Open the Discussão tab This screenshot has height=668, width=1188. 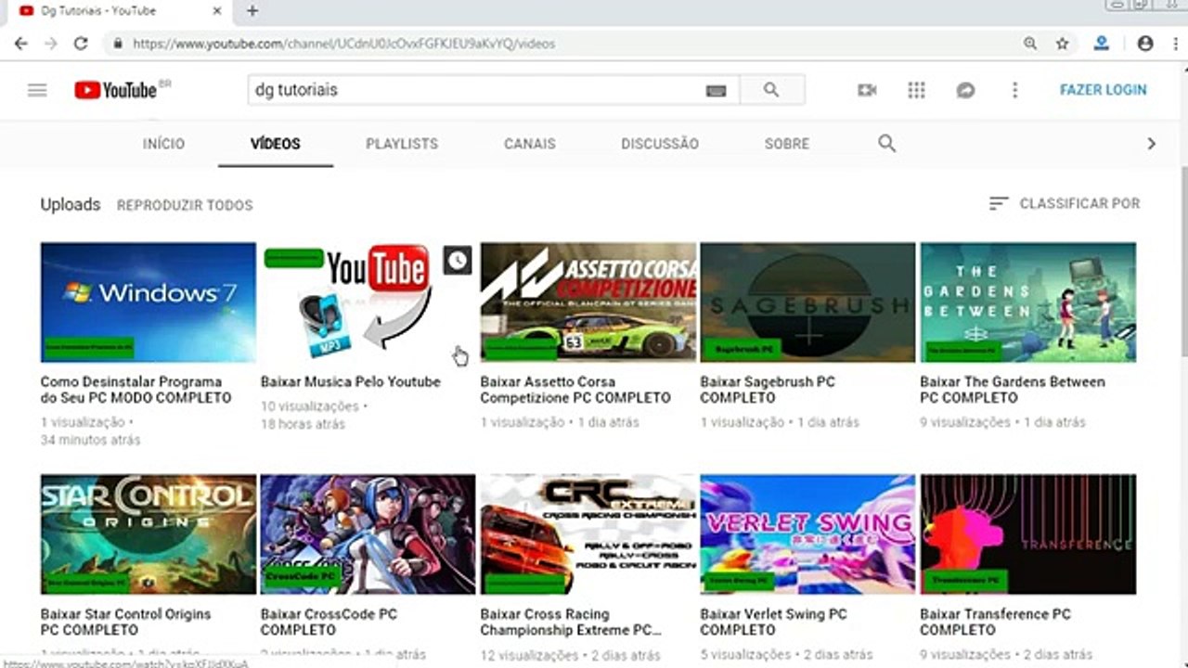pyautogui.click(x=660, y=144)
